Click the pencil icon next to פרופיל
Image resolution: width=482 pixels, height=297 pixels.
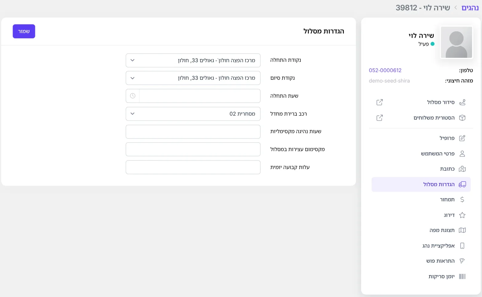point(462,138)
